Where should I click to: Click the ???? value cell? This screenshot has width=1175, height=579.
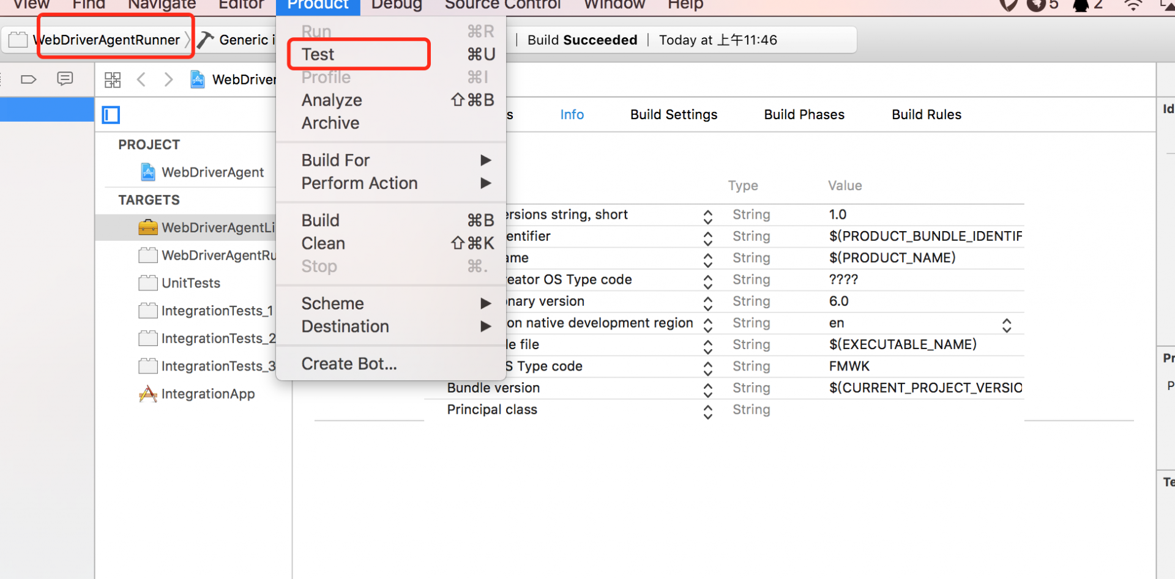click(x=843, y=279)
